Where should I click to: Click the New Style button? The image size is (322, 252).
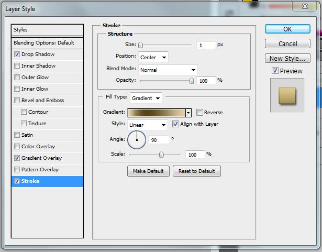pyautogui.click(x=287, y=58)
